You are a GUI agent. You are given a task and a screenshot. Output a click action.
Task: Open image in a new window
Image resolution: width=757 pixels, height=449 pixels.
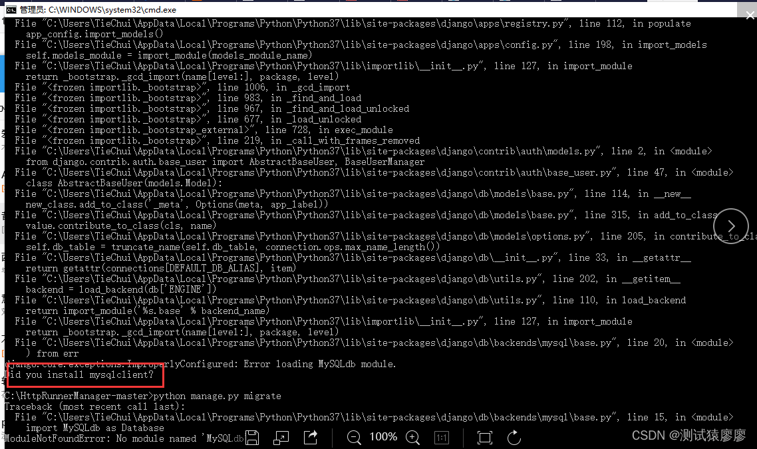(281, 437)
